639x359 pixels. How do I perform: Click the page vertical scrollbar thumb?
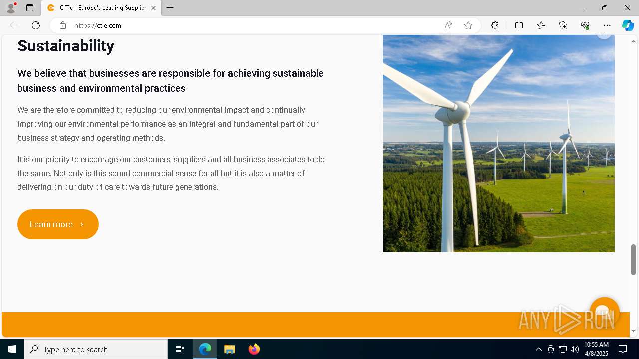[x=633, y=259]
